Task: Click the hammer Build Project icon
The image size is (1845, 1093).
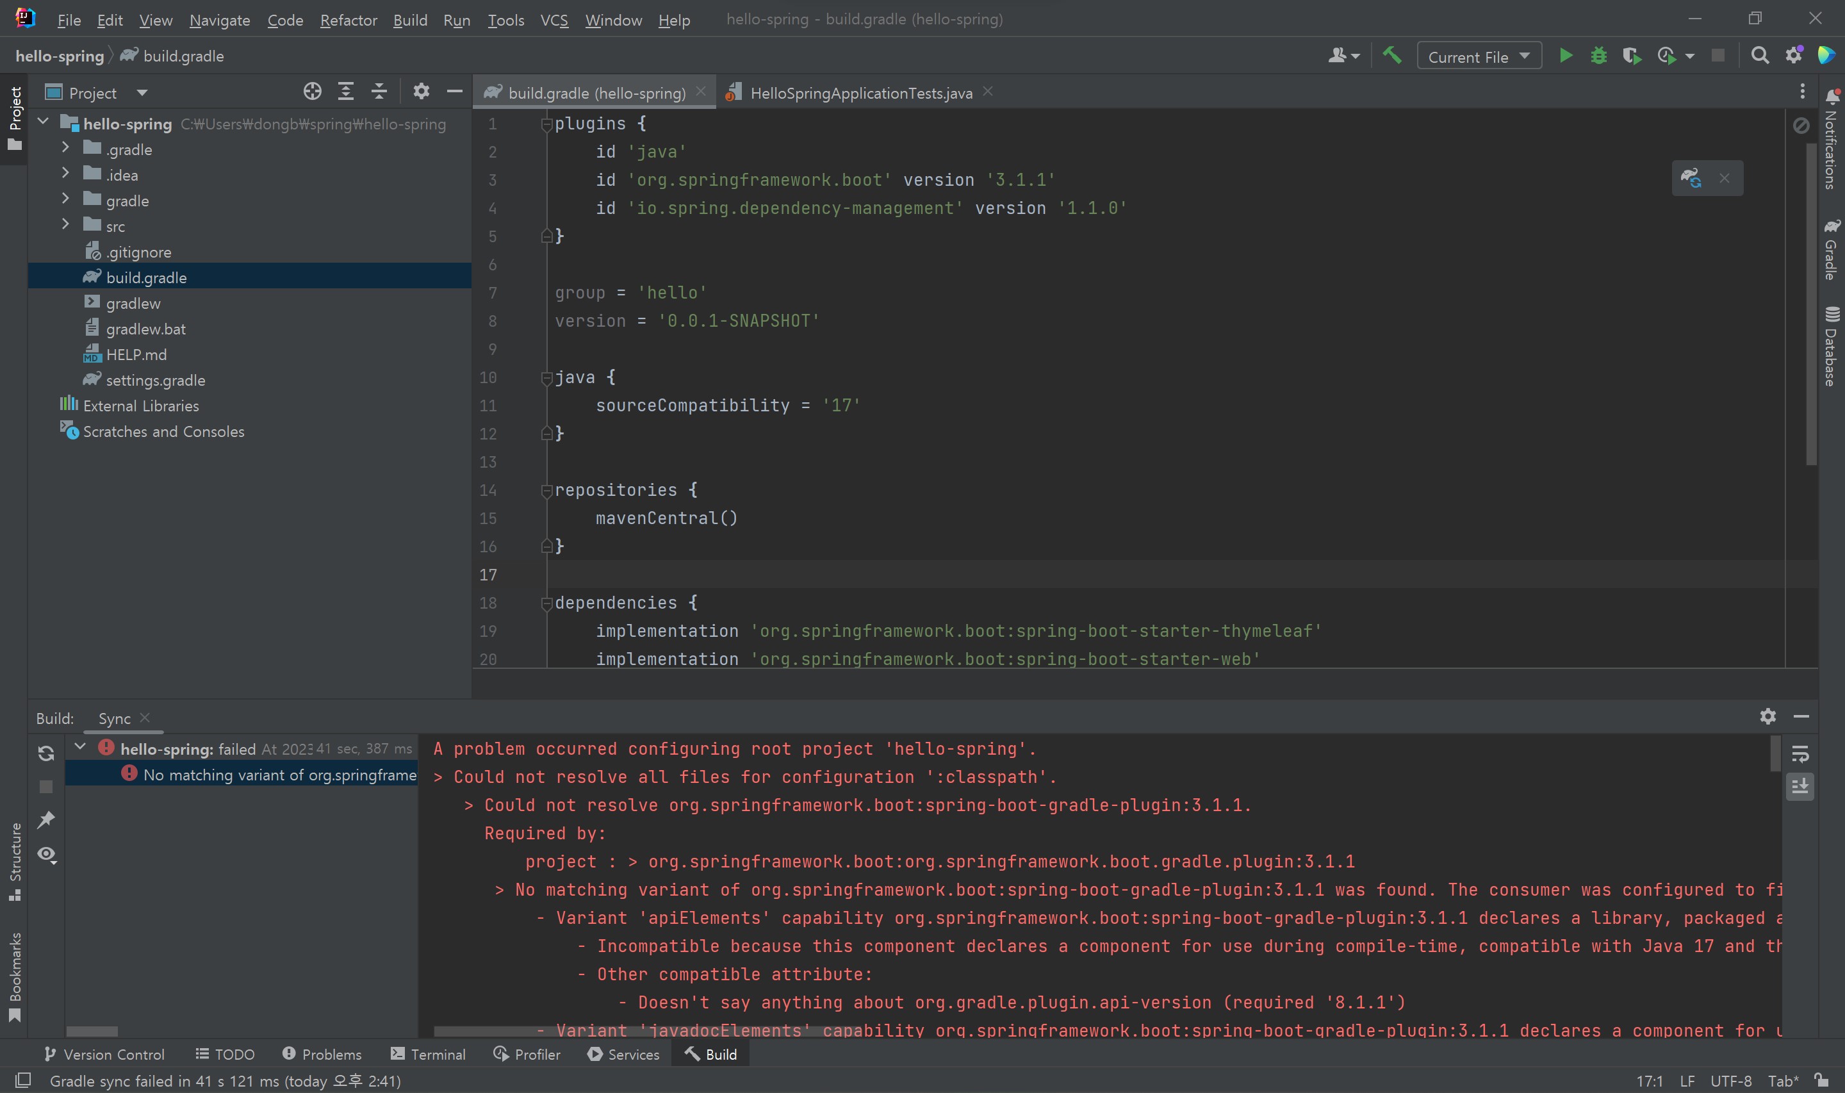Action: (1391, 56)
